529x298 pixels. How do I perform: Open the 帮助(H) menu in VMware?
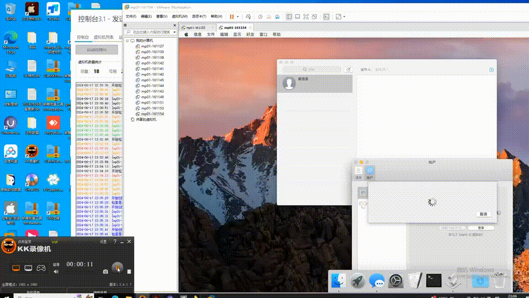click(216, 16)
